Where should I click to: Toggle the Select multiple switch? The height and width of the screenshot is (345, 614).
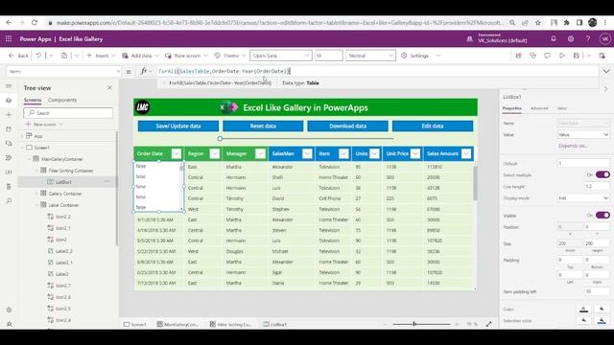[x=602, y=174]
